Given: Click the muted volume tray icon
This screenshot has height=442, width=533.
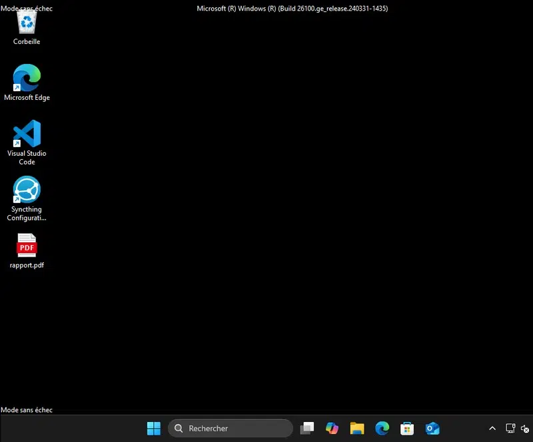Looking at the screenshot, I should pos(525,429).
